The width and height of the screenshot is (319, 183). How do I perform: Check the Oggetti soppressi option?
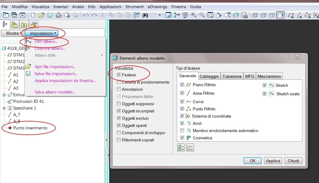[119, 104]
